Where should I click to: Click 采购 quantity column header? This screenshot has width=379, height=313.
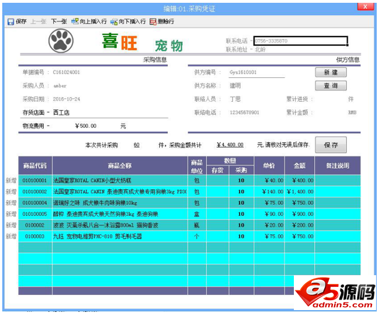(241, 170)
